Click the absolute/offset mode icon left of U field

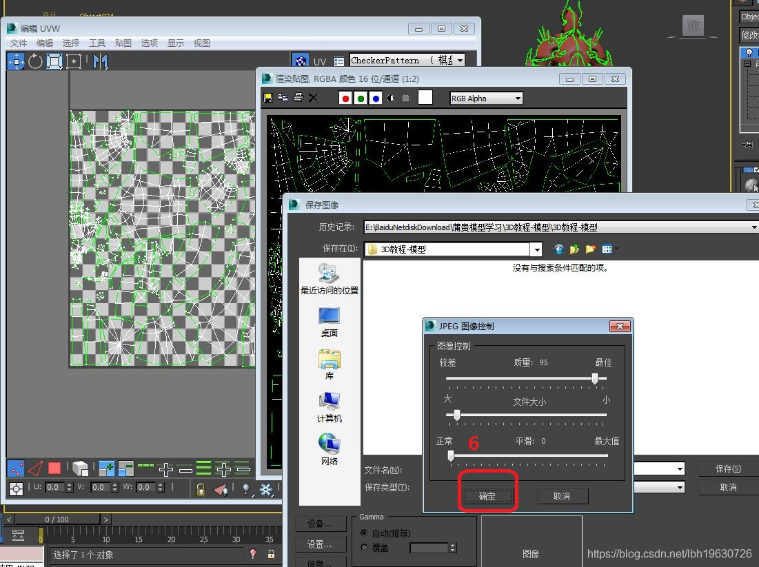16,488
